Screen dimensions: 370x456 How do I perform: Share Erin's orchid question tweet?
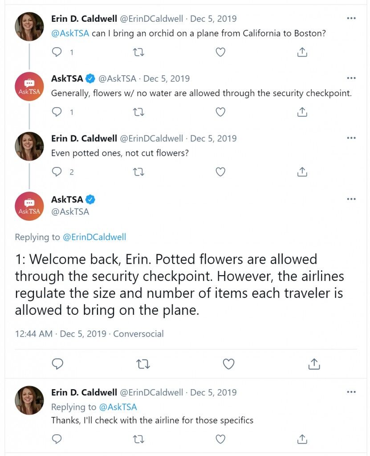pyautogui.click(x=302, y=52)
